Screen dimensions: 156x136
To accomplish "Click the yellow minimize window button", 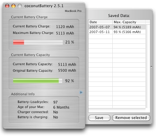I will [13, 6].
